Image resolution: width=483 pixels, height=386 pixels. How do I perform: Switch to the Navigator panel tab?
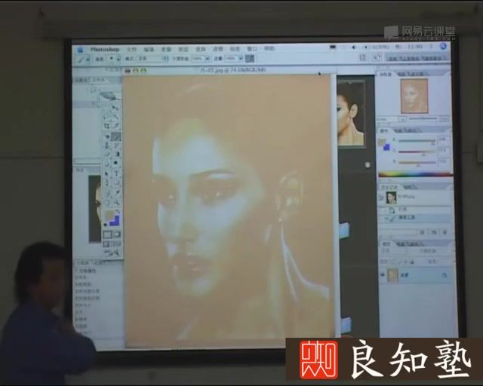click(386, 74)
